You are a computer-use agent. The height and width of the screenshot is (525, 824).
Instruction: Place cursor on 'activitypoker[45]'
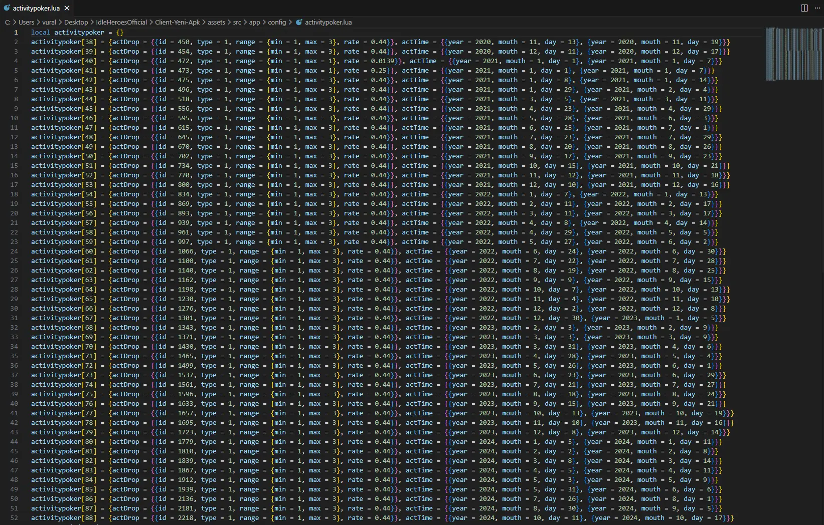pos(64,109)
